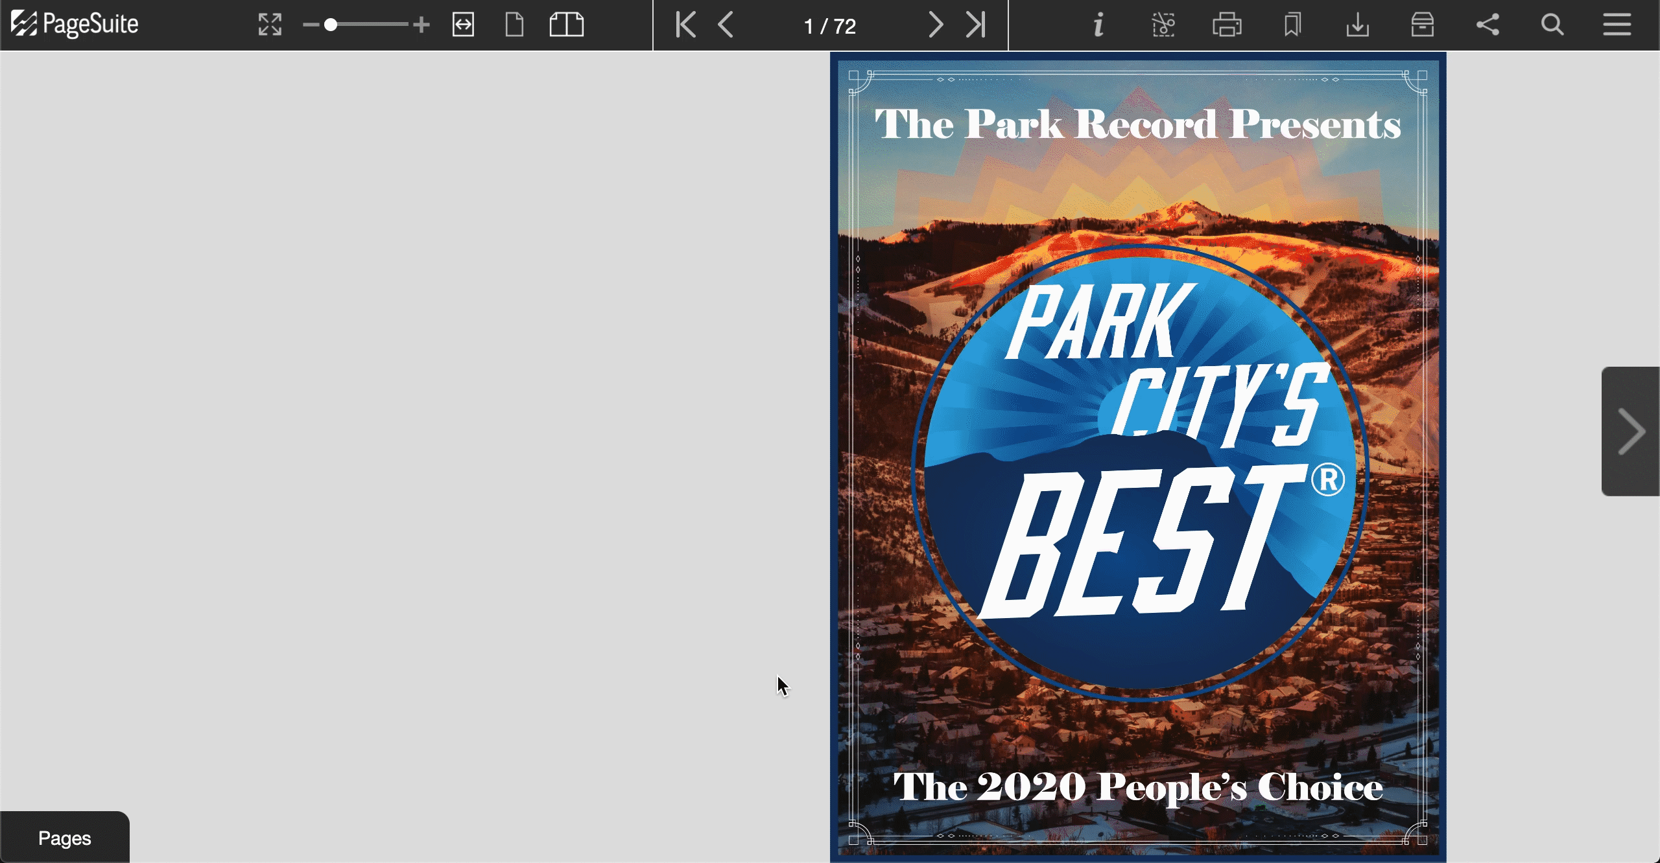Enter fullscreen mode with the expand arrows icon
This screenshot has height=863, width=1660.
[x=270, y=25]
